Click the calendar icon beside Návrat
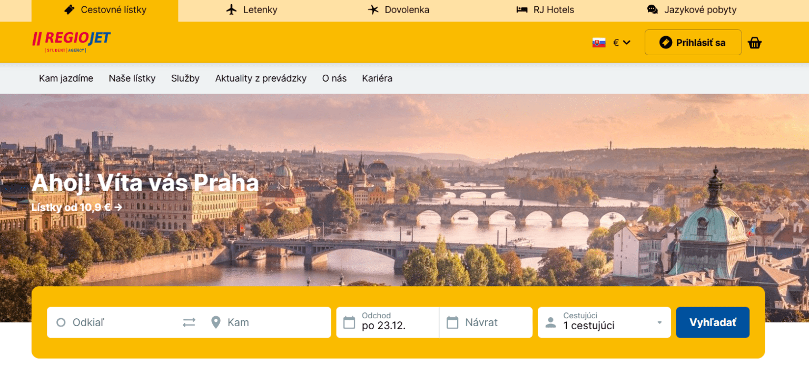Image resolution: width=809 pixels, height=375 pixels. [452, 322]
